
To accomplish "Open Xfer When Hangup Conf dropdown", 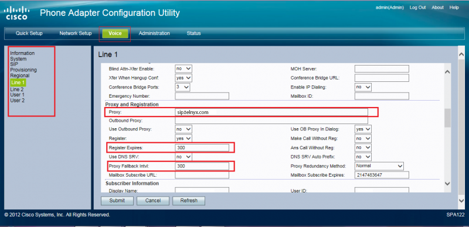I will pos(183,78).
